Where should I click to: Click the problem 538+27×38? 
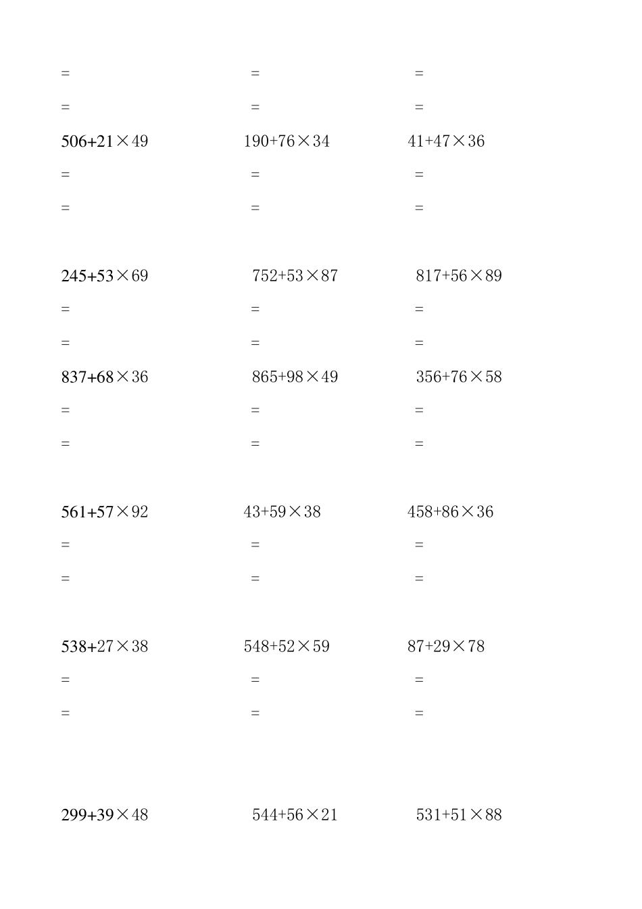coord(105,647)
